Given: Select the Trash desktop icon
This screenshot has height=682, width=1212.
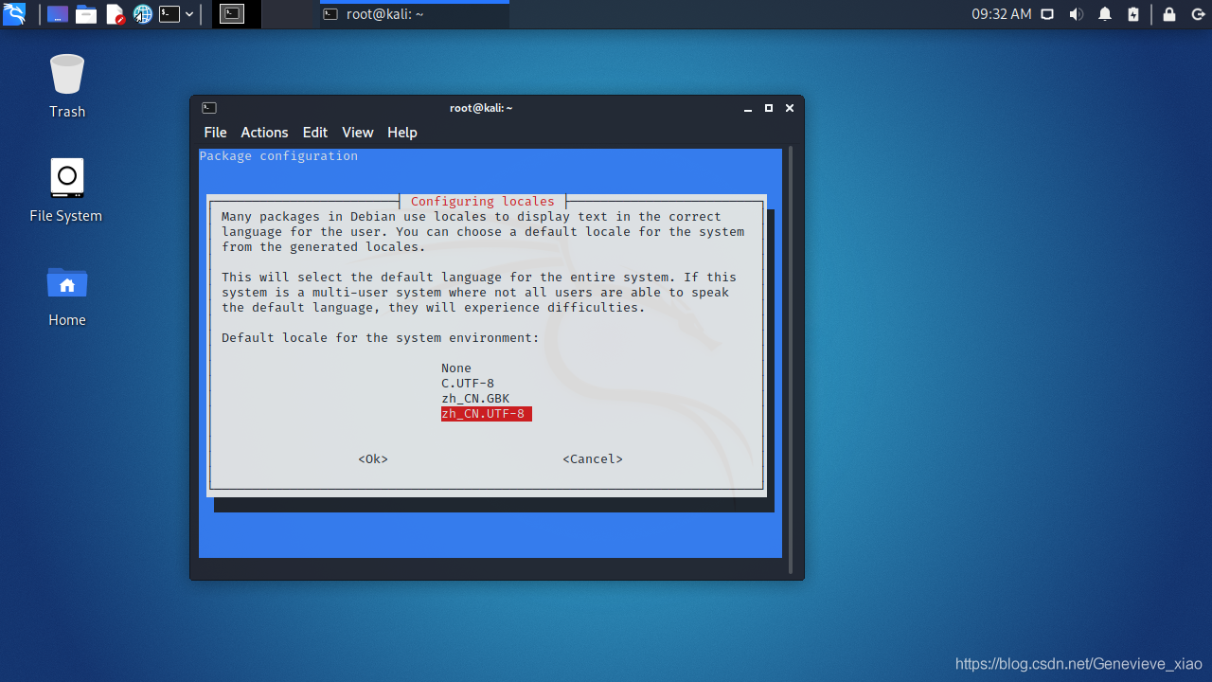Looking at the screenshot, I should tap(67, 86).
